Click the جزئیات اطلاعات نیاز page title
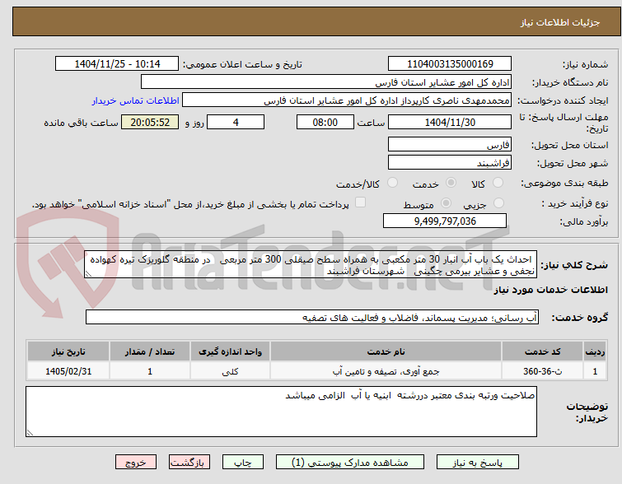 [x=559, y=22]
